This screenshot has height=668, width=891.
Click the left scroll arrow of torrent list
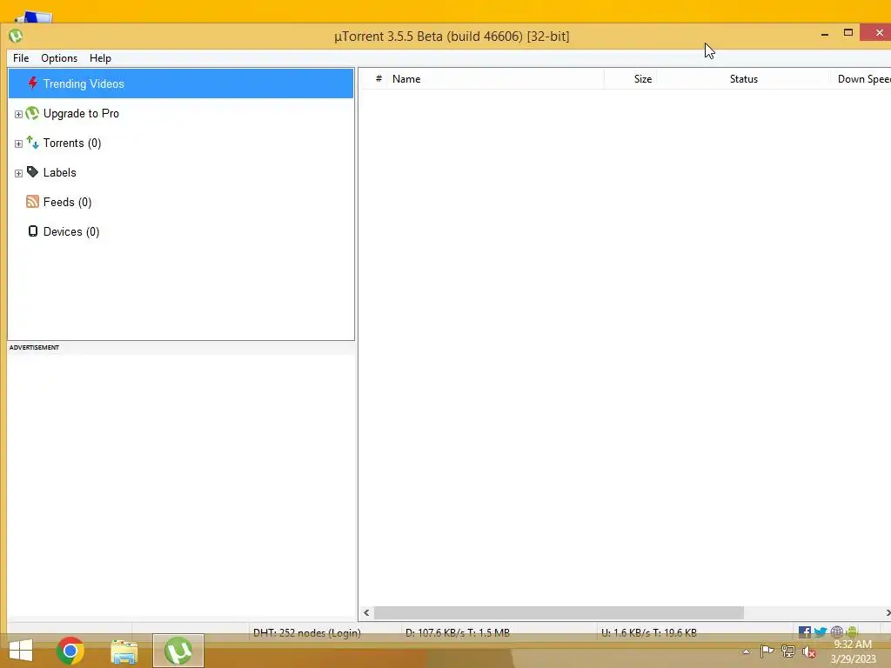366,613
